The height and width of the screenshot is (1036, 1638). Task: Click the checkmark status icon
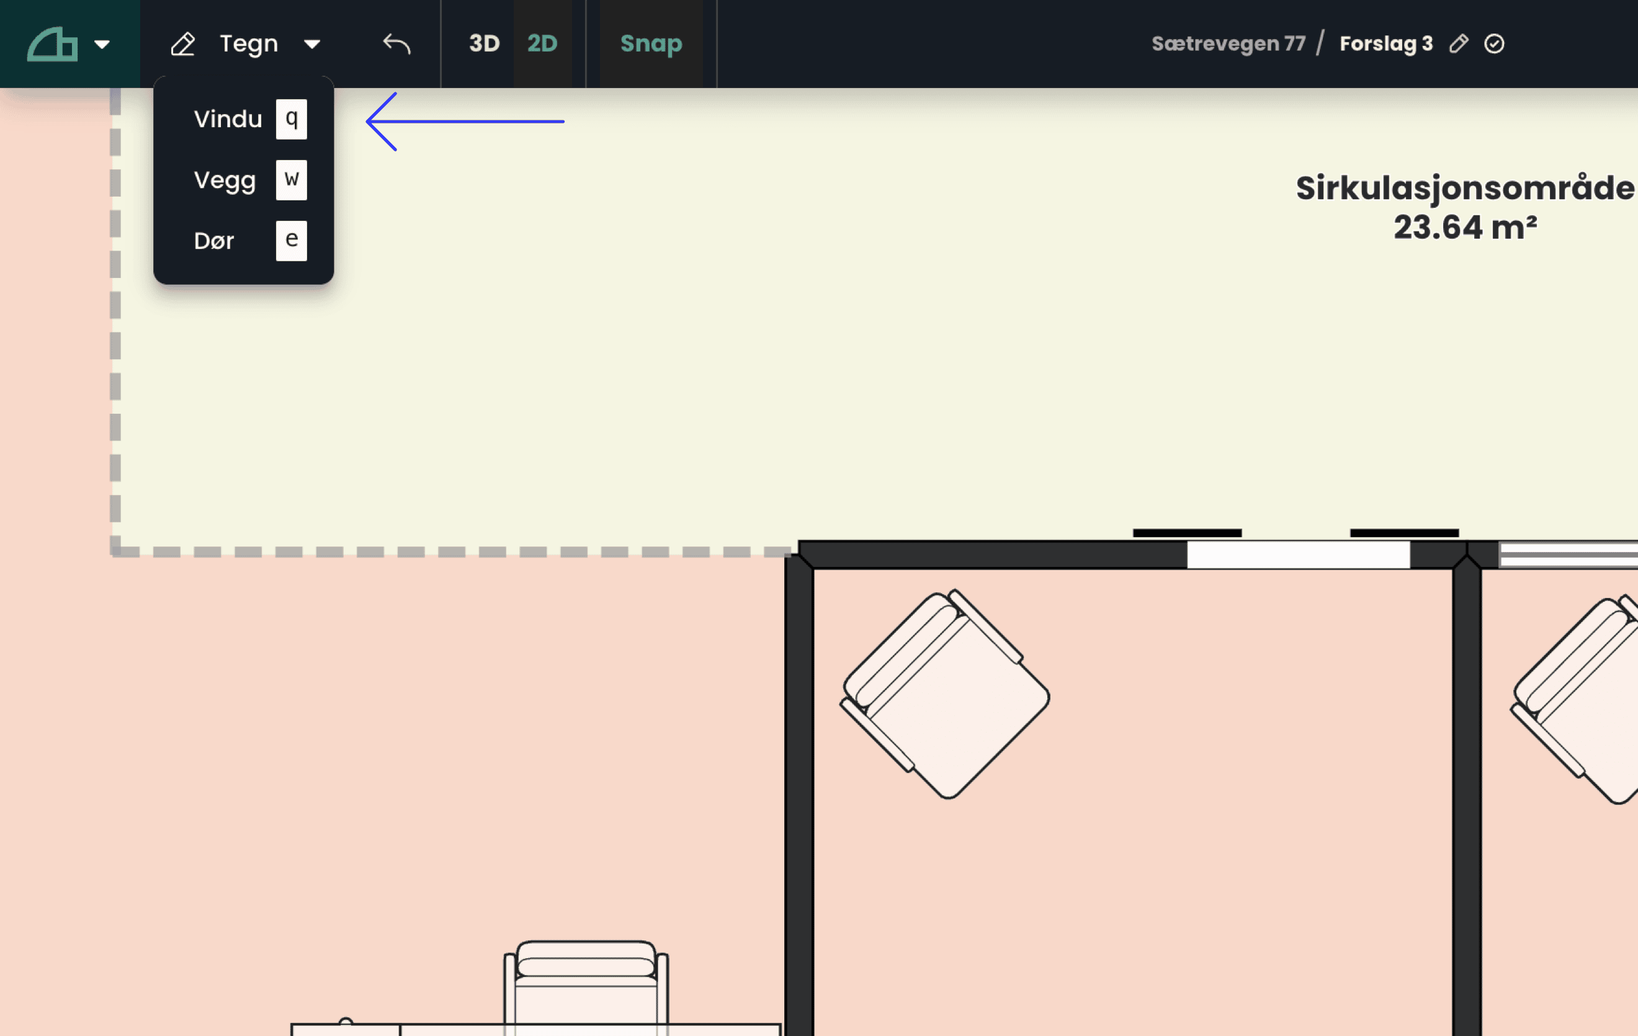1494,43
